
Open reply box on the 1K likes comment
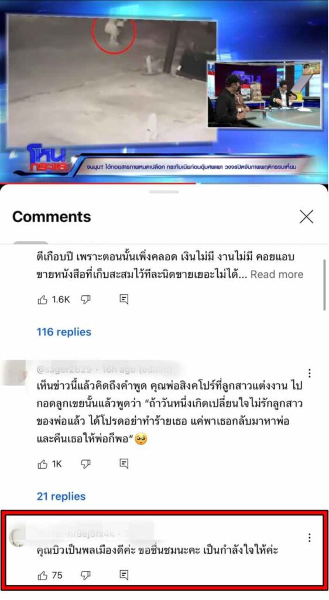(x=124, y=464)
